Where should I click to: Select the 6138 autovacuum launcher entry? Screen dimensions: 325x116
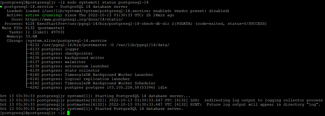67,66
